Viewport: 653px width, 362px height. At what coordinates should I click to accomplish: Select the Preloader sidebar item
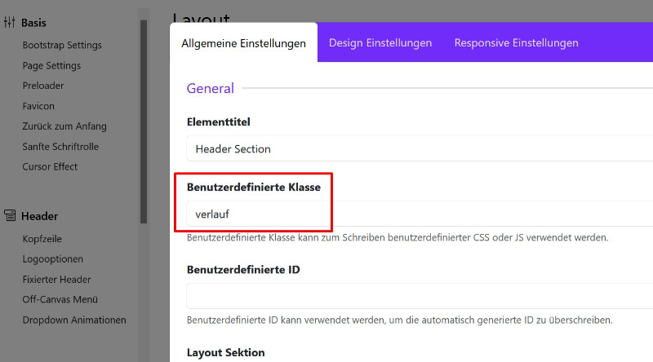[x=43, y=86]
